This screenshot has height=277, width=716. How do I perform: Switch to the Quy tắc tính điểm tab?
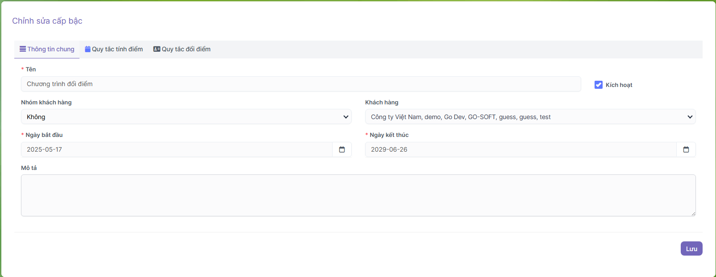click(x=117, y=49)
